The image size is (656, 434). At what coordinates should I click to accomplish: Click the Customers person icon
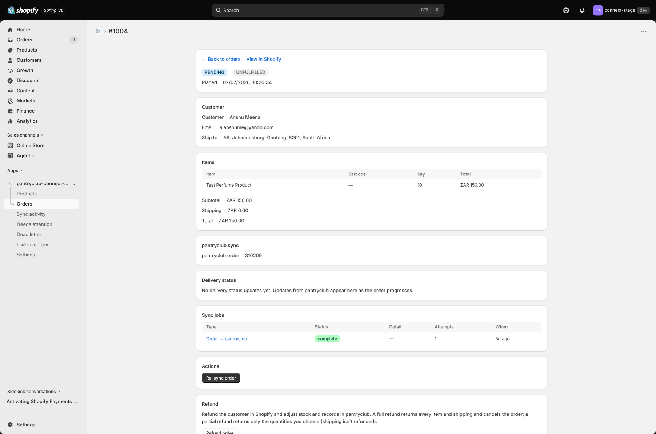10,60
